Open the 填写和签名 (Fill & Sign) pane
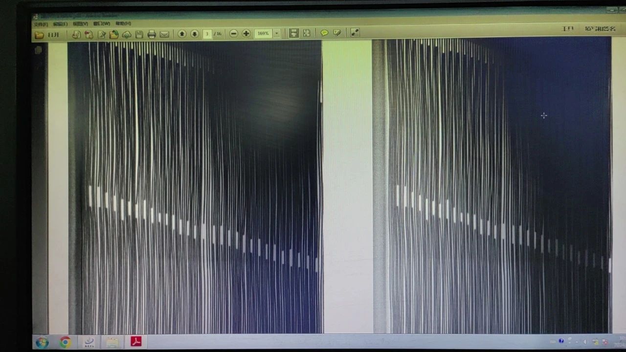The height and width of the screenshot is (352, 626). click(600, 29)
